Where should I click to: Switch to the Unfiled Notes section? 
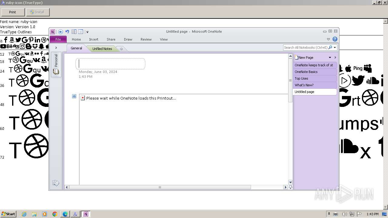[x=102, y=48]
